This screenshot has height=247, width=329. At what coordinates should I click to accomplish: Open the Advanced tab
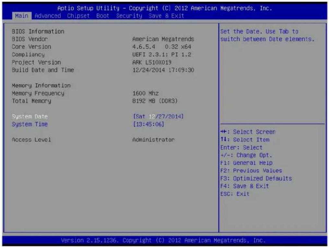coord(48,16)
